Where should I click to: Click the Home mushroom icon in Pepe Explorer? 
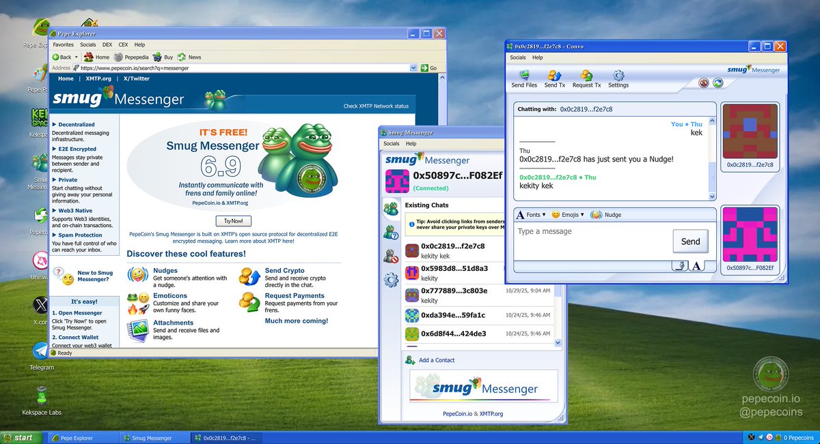point(90,57)
